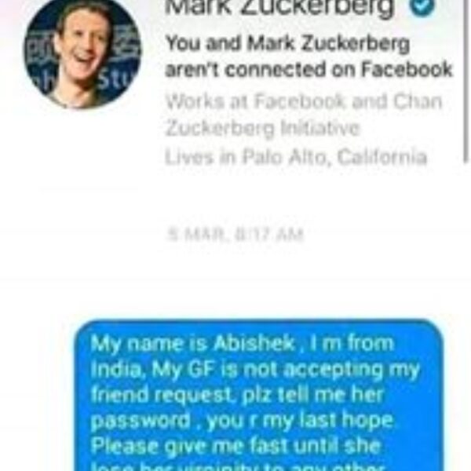Click the 5 MAR 8:17 AM timestamp
This screenshot has height=471, width=471.
tap(235, 235)
